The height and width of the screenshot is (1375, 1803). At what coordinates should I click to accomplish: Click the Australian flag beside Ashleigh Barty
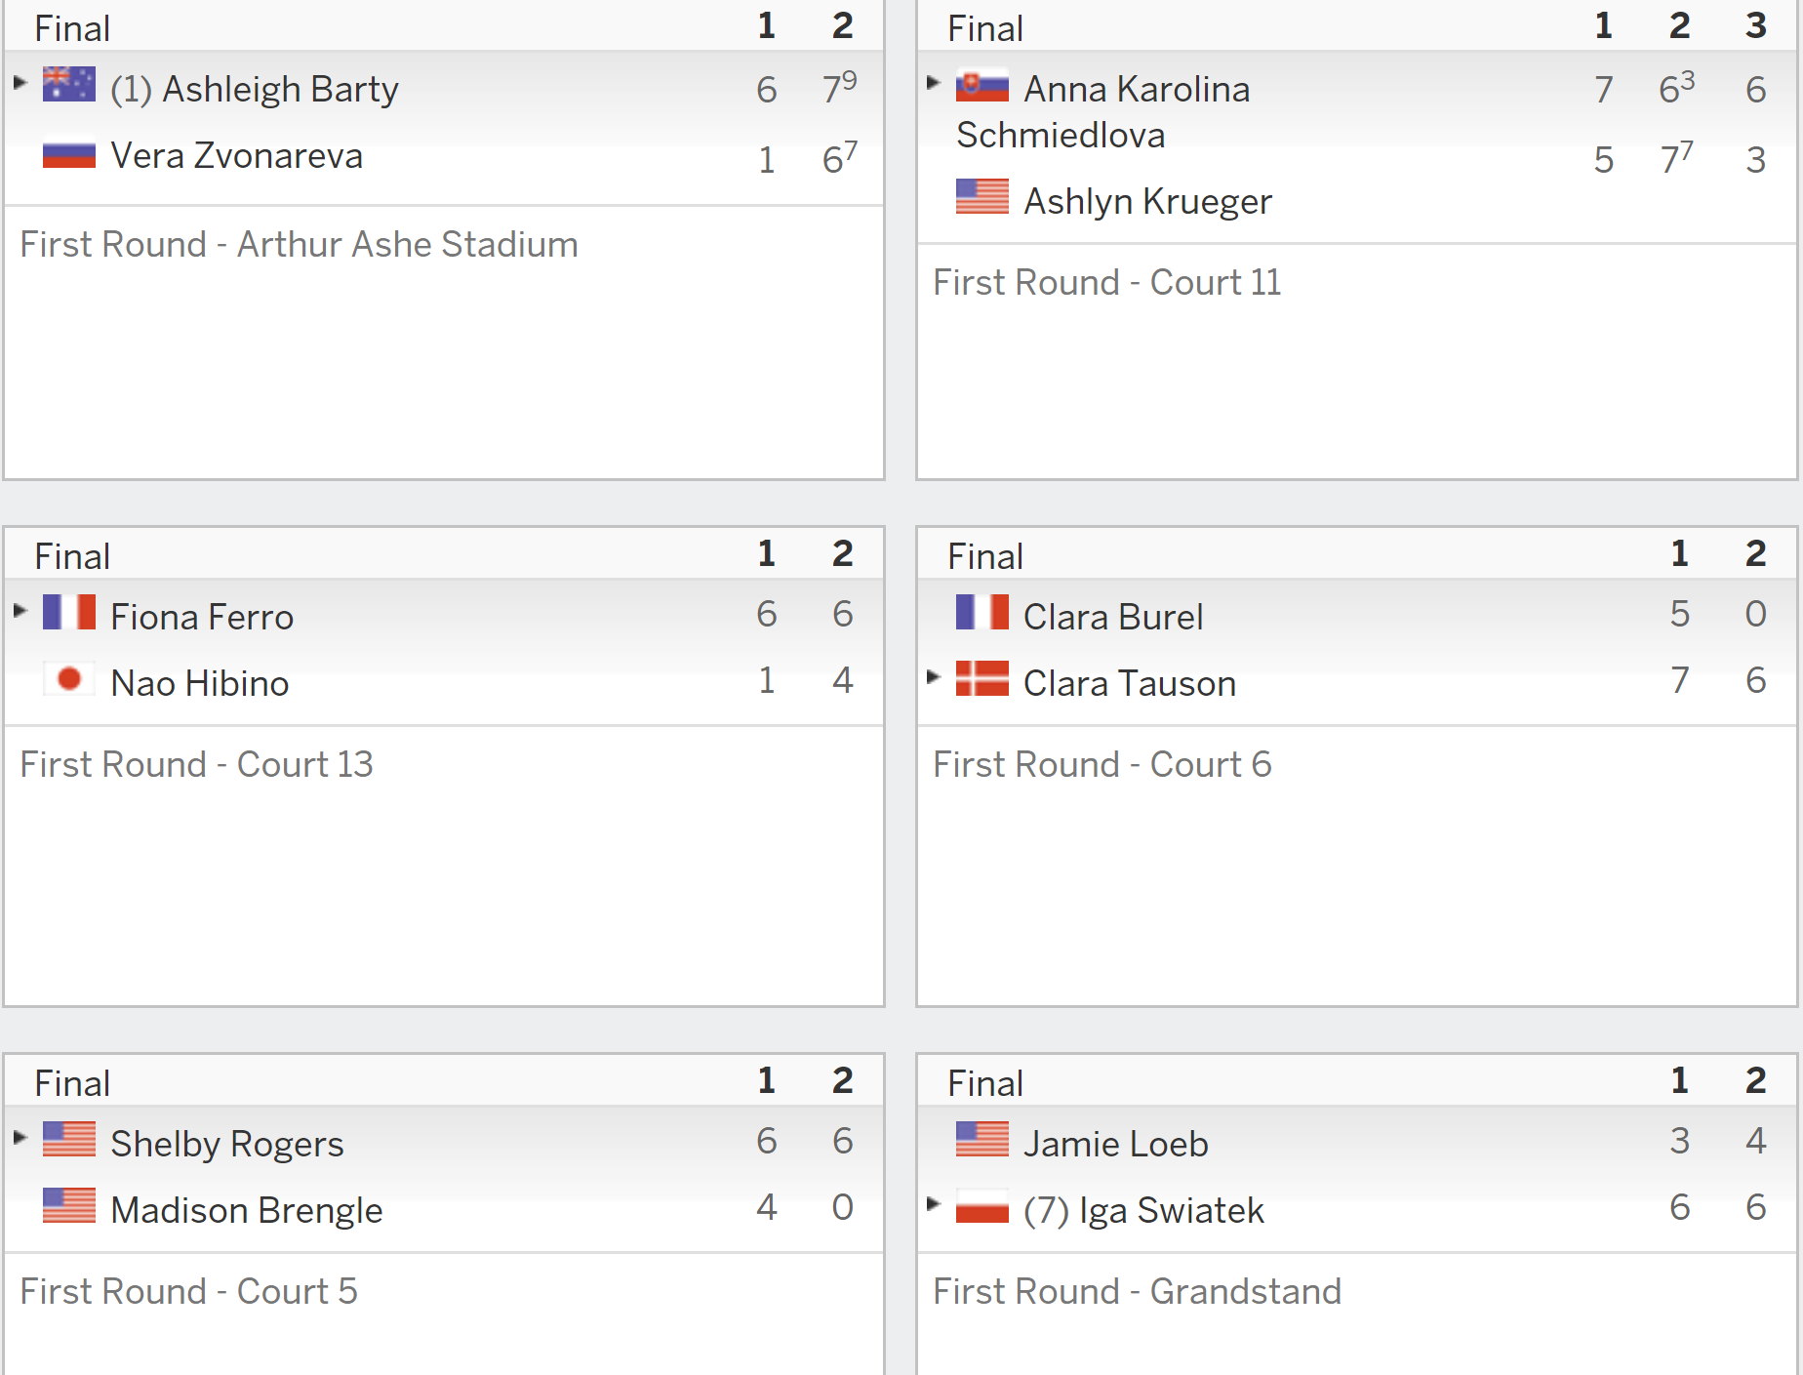(x=69, y=85)
